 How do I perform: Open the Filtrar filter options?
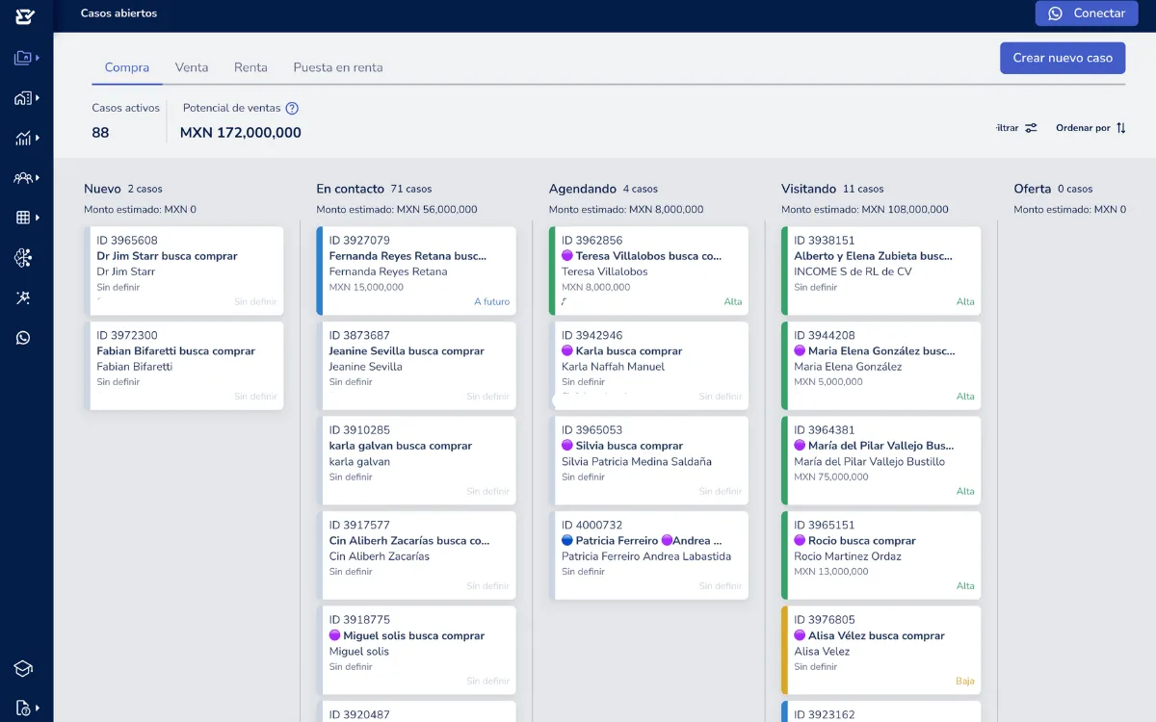tap(1016, 128)
